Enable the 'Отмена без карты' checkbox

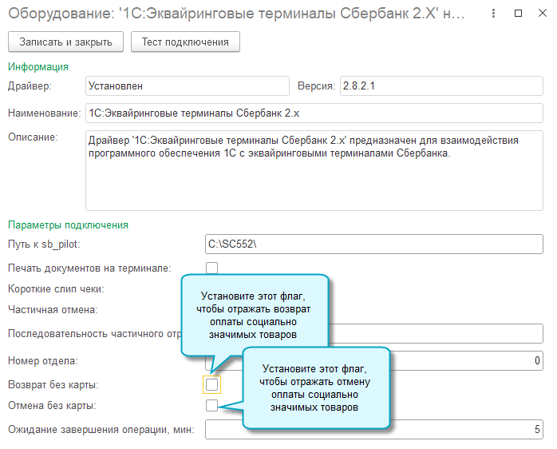[x=211, y=405]
